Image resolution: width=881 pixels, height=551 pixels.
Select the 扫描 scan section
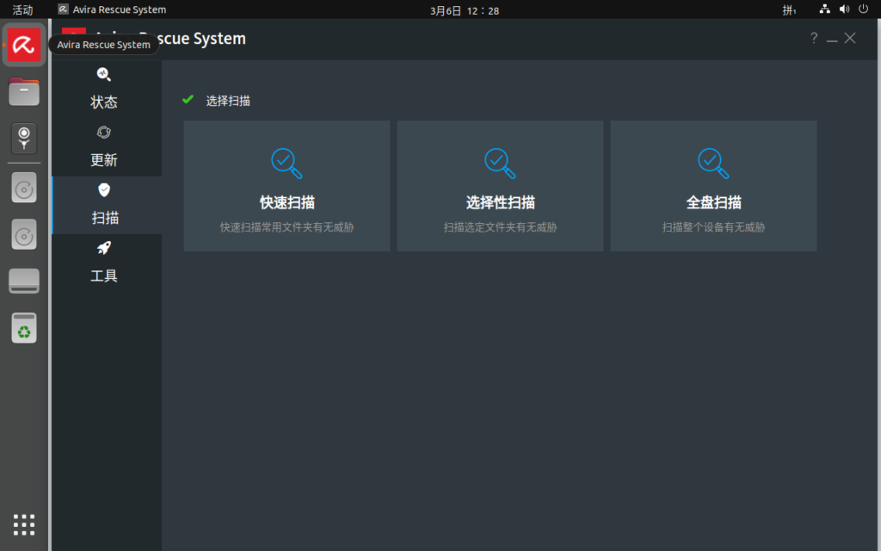pyautogui.click(x=106, y=205)
